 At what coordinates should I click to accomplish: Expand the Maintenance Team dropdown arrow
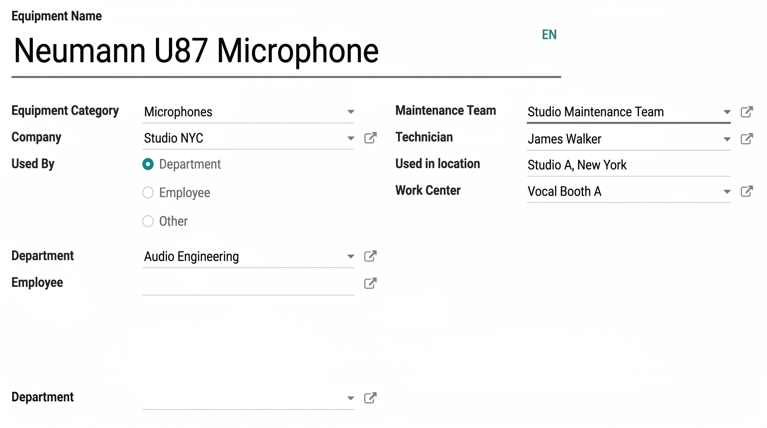coord(727,112)
